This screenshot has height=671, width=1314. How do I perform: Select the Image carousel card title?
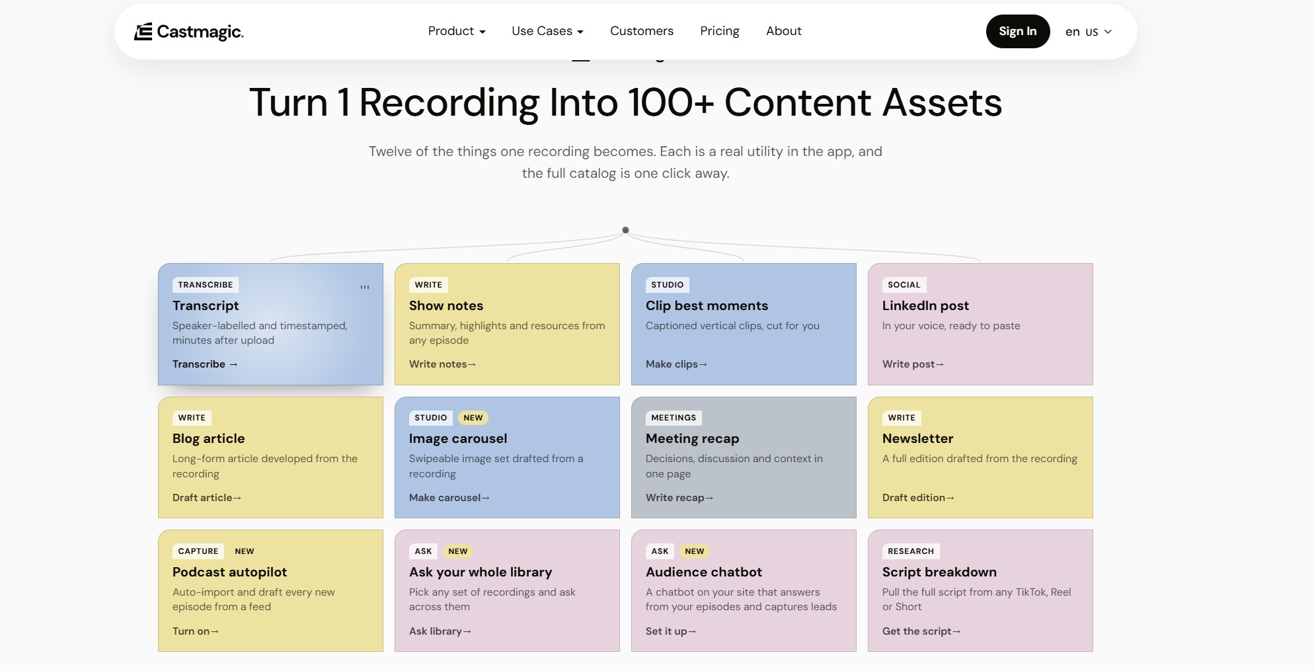pos(458,438)
